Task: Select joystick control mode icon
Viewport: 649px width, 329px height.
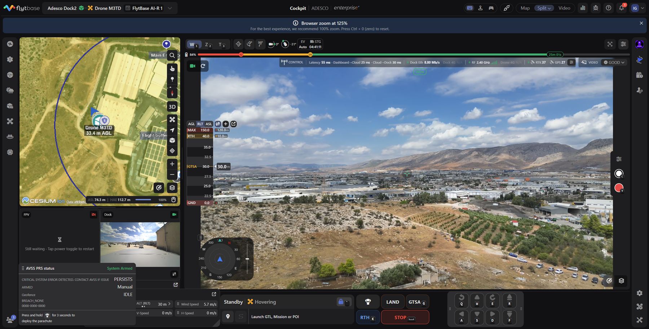Action: pos(480,8)
